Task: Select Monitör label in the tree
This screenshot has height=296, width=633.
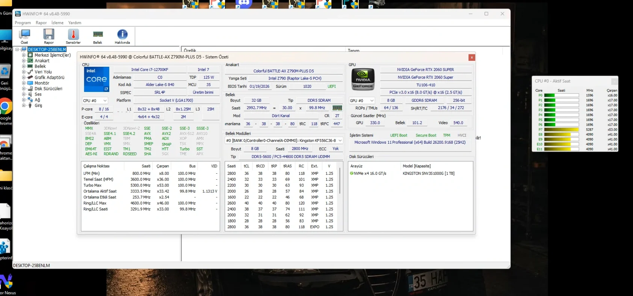Action: tap(42, 83)
